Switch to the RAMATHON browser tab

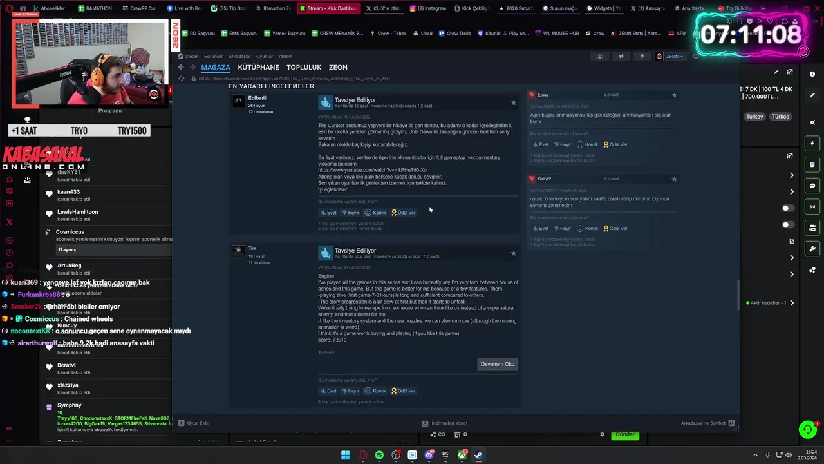coord(95,8)
